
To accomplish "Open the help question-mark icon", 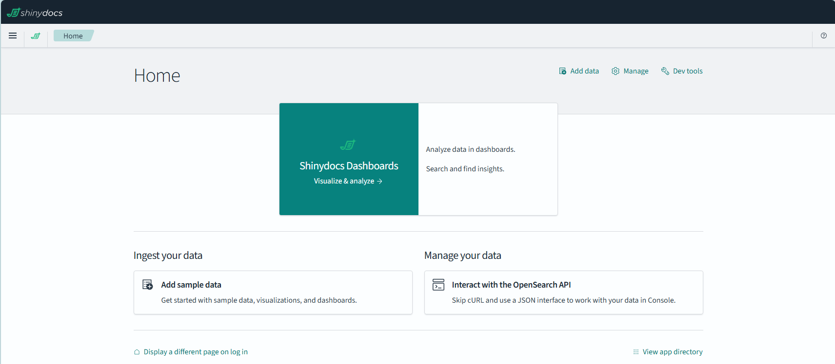I will click(824, 36).
